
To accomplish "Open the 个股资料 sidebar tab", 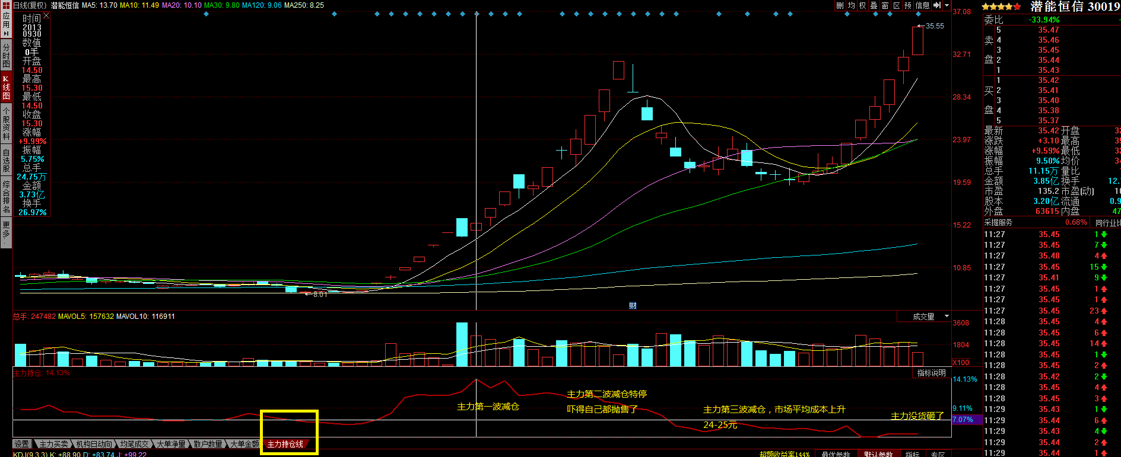I will pos(6,123).
